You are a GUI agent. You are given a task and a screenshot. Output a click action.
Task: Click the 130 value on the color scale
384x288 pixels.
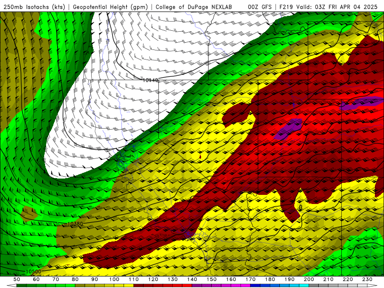tap(173, 279)
